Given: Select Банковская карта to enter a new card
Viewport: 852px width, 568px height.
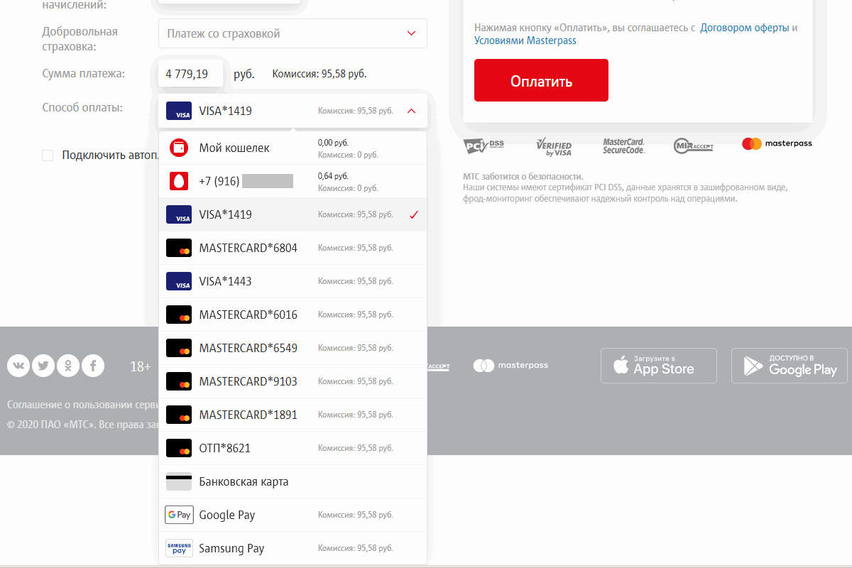Looking at the screenshot, I should coord(293,481).
